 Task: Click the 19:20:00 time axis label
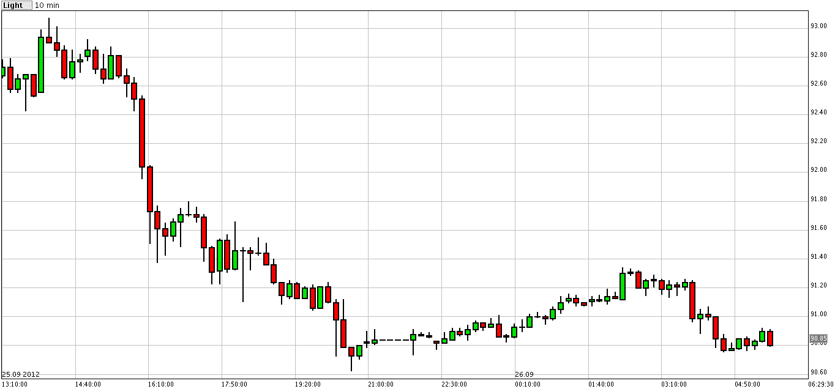[308, 384]
